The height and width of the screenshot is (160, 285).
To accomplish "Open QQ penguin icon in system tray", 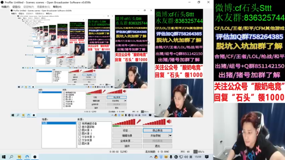I will (156, 157).
